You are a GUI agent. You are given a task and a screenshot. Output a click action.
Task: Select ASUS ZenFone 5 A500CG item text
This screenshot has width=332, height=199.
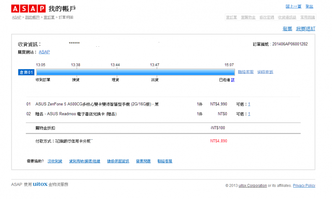(x=97, y=104)
